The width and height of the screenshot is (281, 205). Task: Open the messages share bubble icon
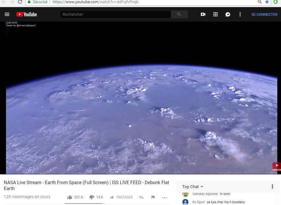tap(228, 14)
